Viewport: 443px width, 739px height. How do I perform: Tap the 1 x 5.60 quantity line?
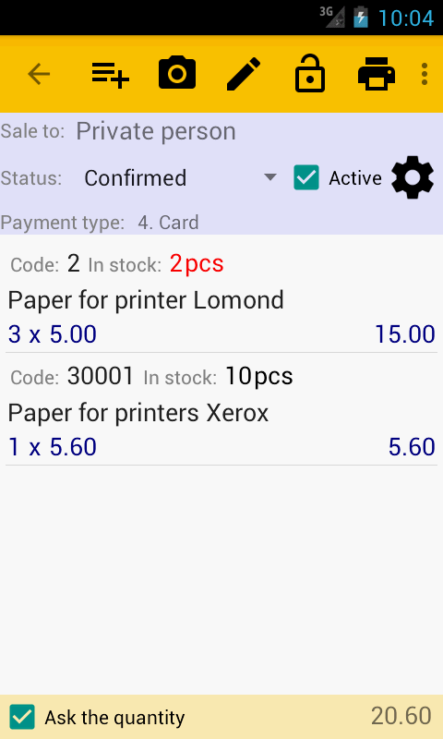pos(53,447)
